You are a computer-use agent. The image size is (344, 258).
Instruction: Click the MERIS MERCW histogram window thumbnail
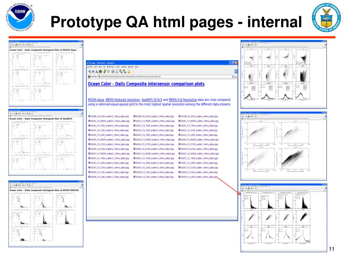pos(46,214)
